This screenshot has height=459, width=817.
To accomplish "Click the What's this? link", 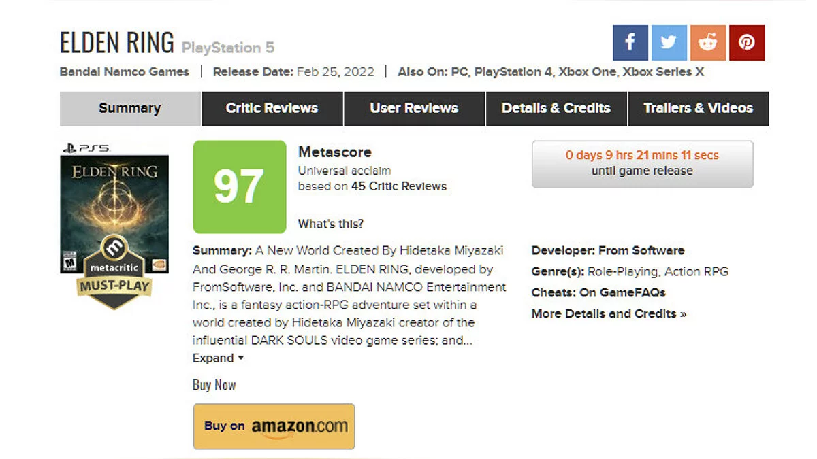I will pos(331,224).
